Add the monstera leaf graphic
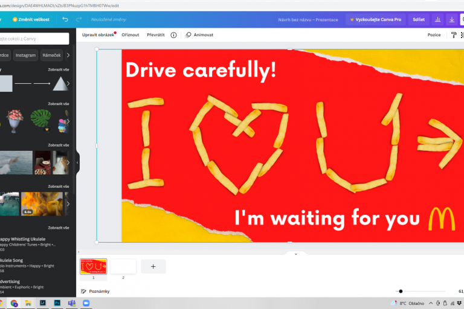Screen dimensions: 464x309 pos(41,119)
